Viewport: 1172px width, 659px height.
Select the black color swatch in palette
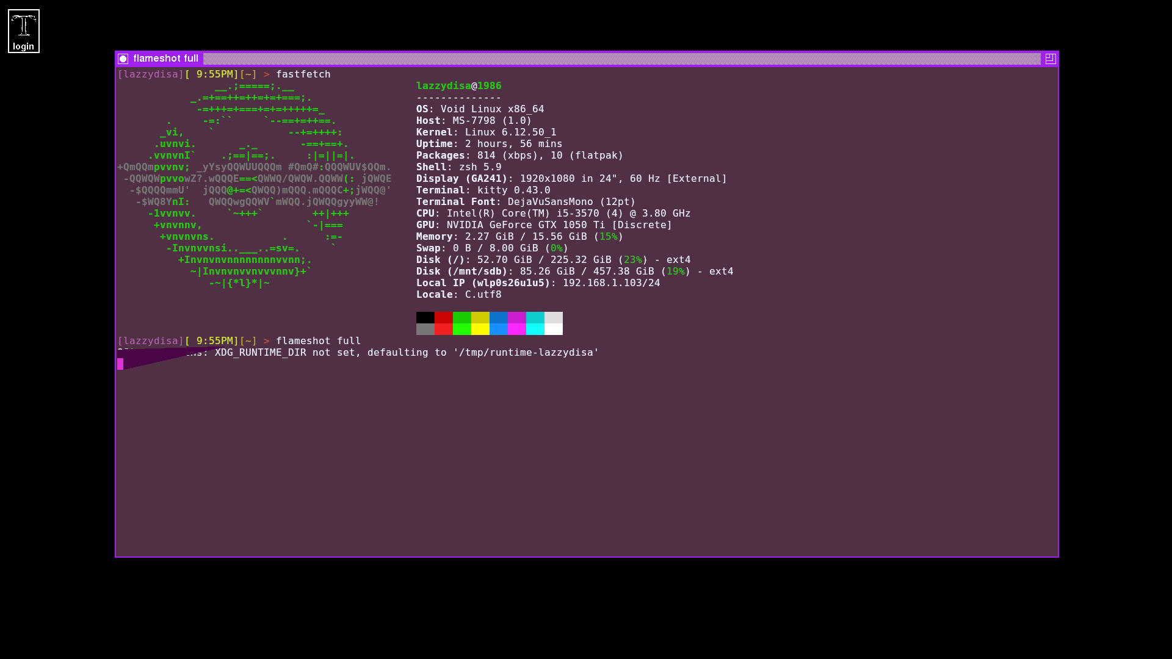pos(425,317)
